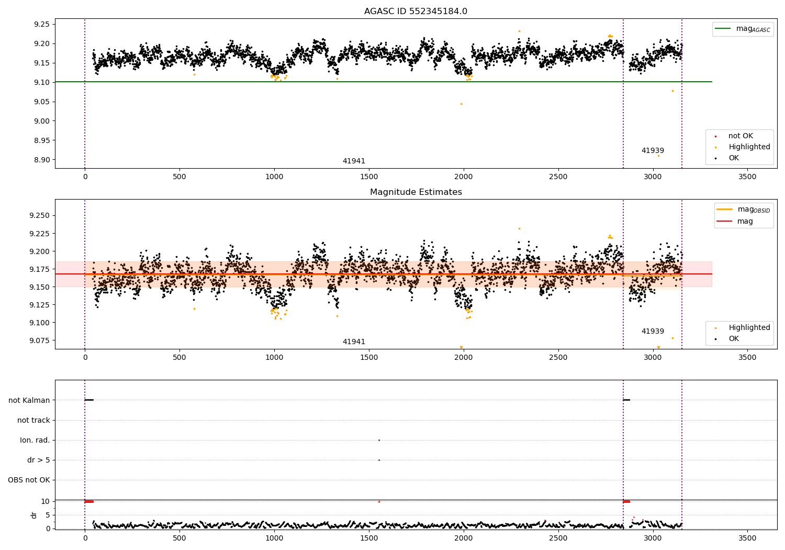Click the 'dr > 5' flag marker near x=1550
Viewport: 785px width, 550px height.
[x=379, y=460]
